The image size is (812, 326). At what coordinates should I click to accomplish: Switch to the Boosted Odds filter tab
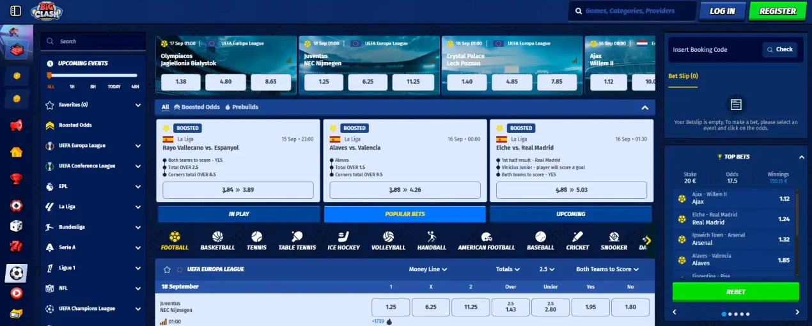197,107
